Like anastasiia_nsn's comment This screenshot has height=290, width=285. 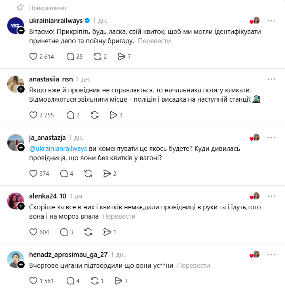(x=34, y=115)
